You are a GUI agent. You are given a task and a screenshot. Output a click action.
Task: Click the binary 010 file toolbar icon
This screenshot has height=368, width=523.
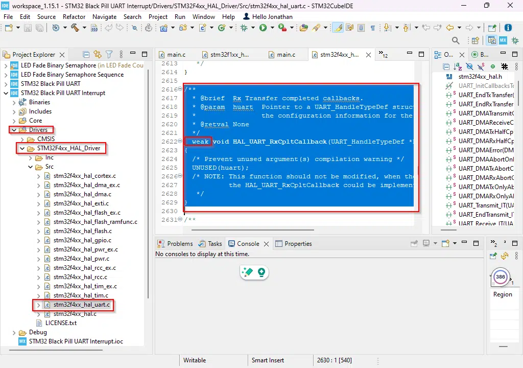[x=94, y=28]
